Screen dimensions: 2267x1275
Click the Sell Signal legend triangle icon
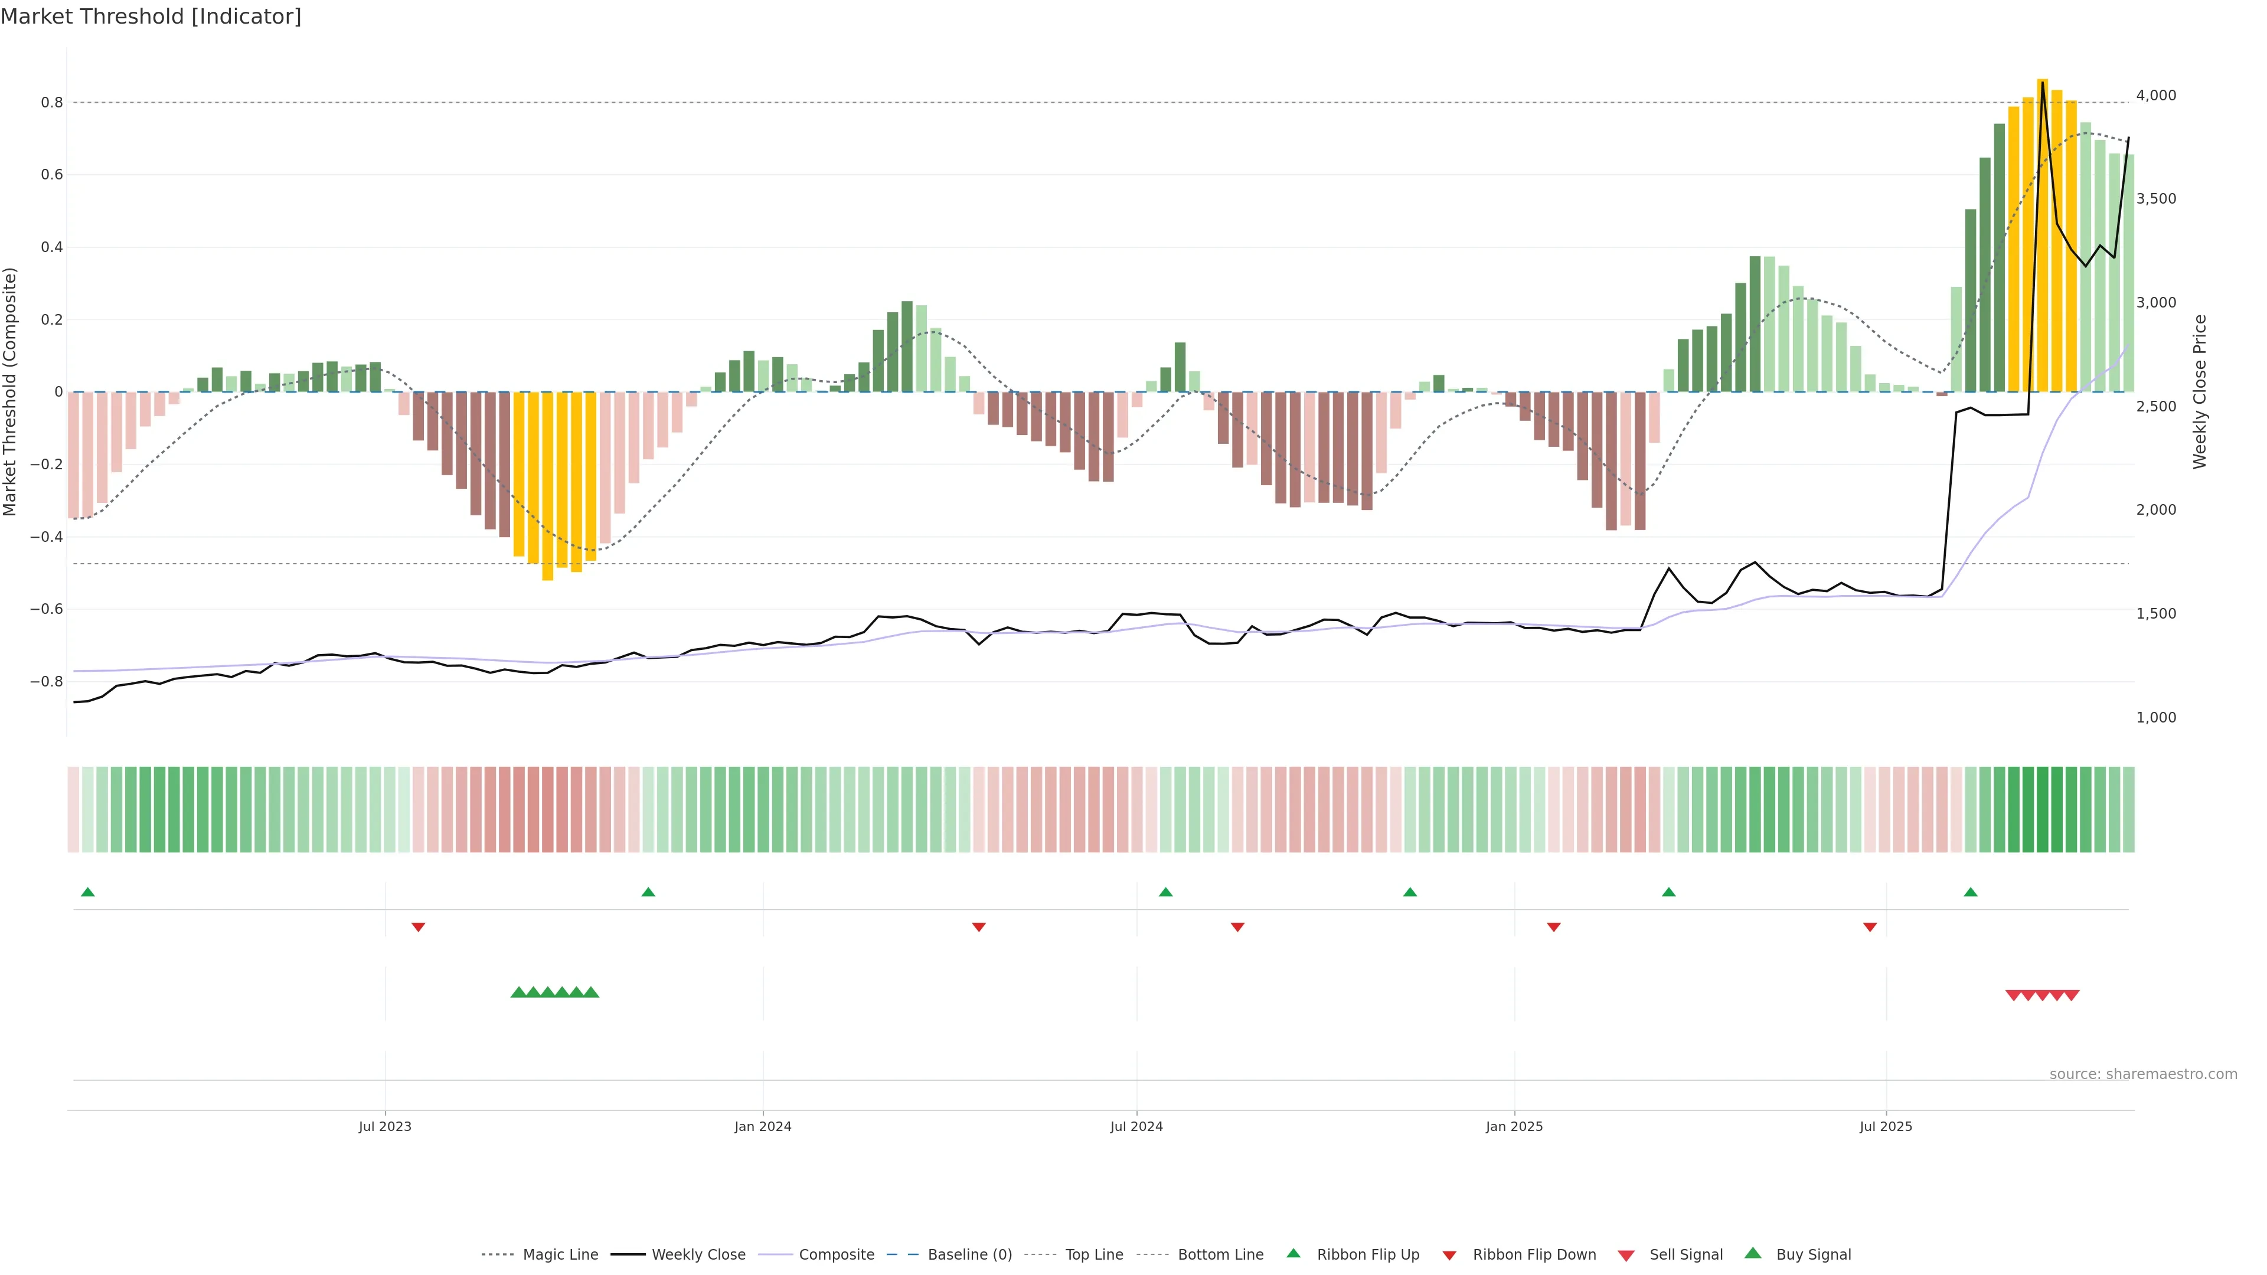[1625, 1256]
